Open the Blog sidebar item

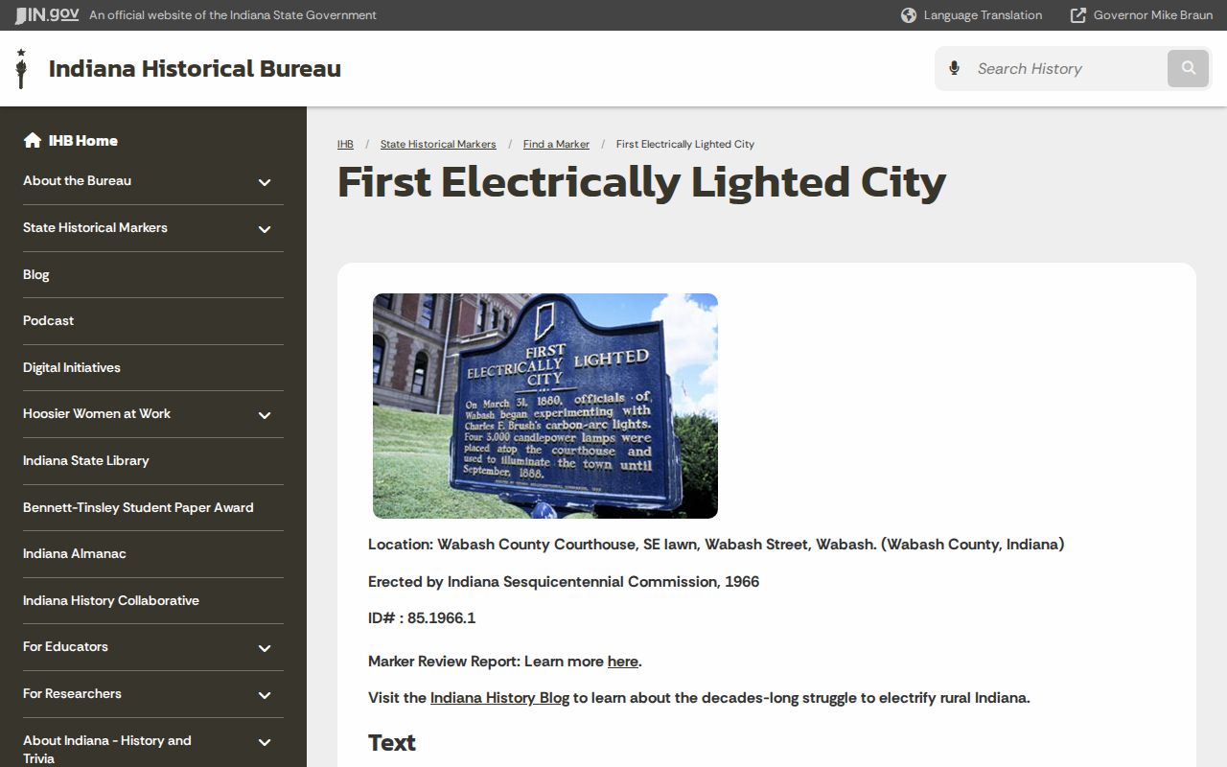(153, 274)
